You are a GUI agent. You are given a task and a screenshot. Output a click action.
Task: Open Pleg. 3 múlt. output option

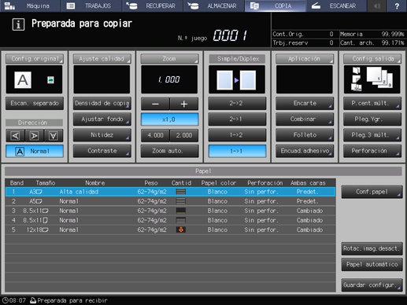click(372, 135)
